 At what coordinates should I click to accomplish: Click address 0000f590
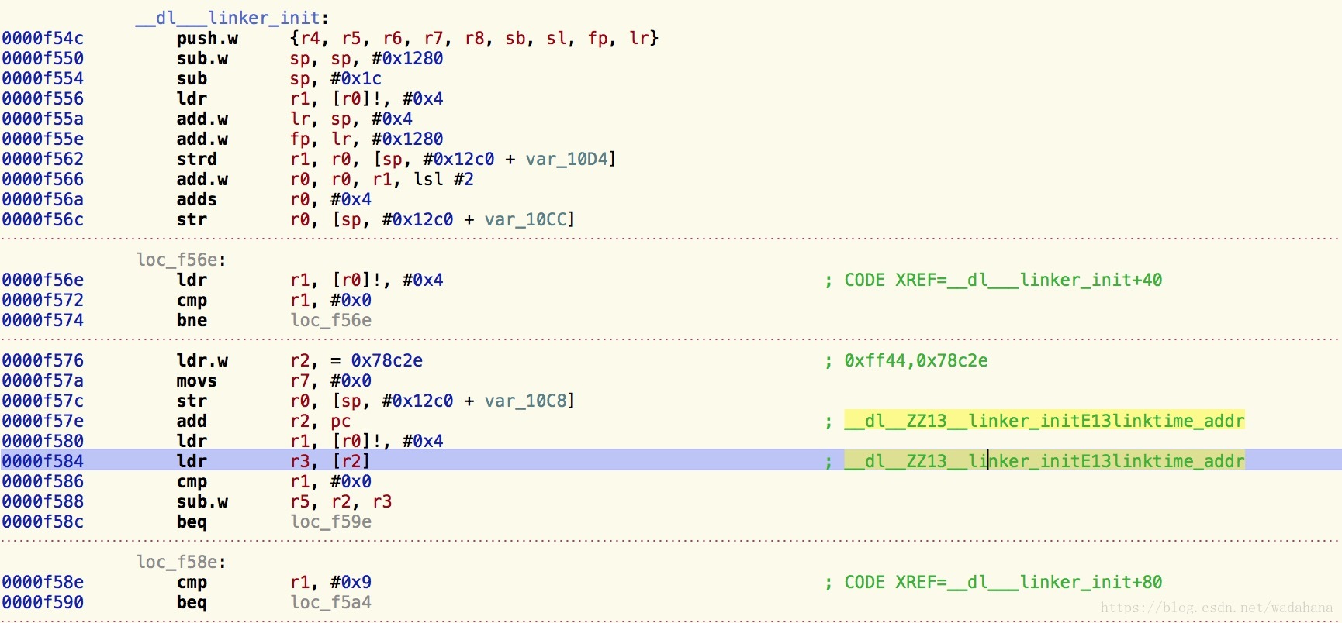pyautogui.click(x=43, y=602)
